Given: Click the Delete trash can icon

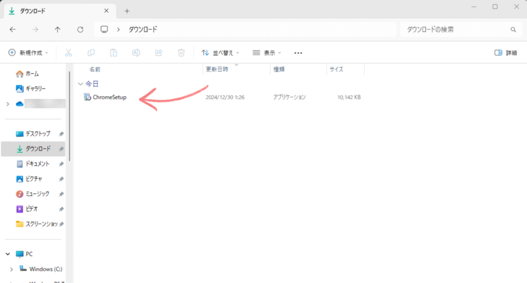Looking at the screenshot, I should [181, 53].
